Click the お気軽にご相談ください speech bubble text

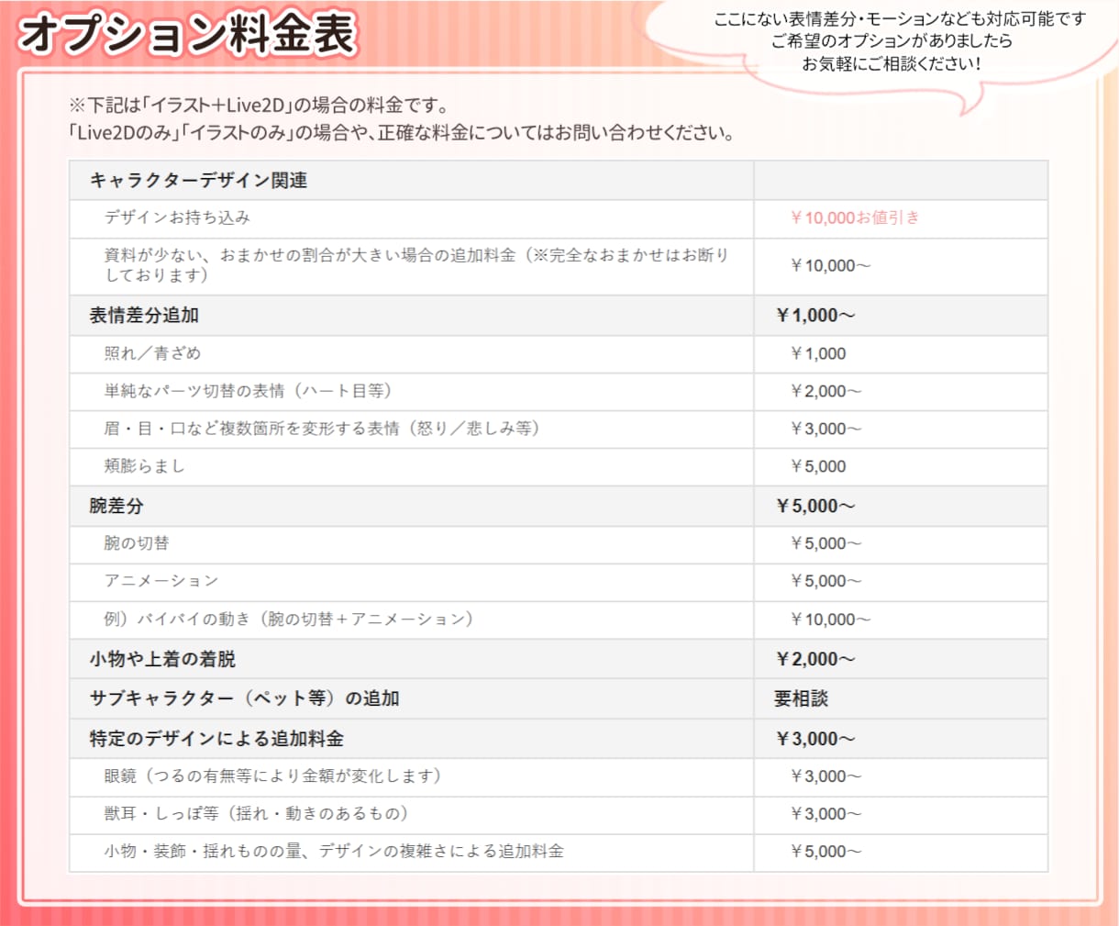click(892, 64)
